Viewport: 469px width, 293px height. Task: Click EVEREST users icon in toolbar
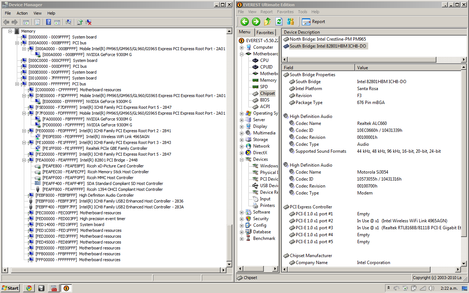tap(290, 22)
